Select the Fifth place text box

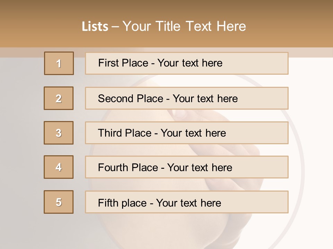click(x=187, y=202)
